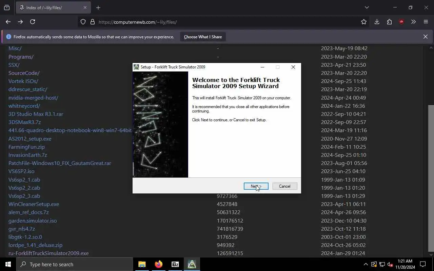The width and height of the screenshot is (434, 271).
Task: Open the Programs/ directory link
Action: tap(21, 57)
